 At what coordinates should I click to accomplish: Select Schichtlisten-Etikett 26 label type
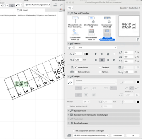click(75, 35)
